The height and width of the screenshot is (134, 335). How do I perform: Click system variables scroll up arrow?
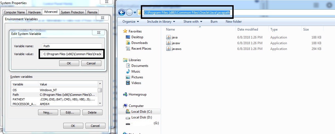pos(100,83)
